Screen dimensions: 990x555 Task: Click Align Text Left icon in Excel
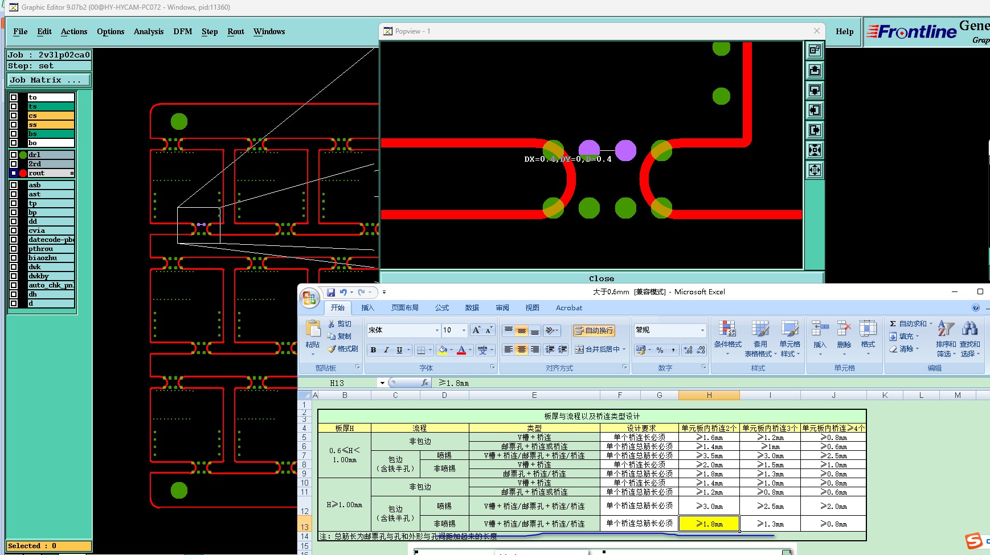pyautogui.click(x=508, y=350)
